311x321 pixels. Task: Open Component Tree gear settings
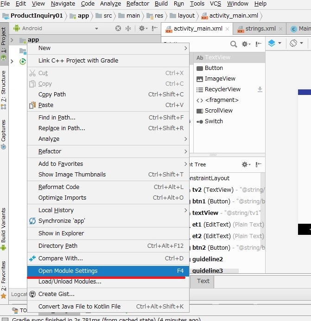coord(246,164)
